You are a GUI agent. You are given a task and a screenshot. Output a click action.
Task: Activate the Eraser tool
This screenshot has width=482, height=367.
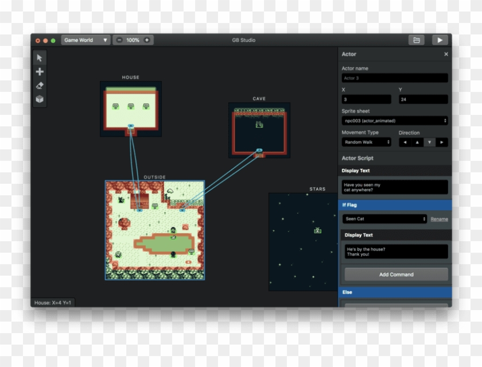[x=40, y=86]
